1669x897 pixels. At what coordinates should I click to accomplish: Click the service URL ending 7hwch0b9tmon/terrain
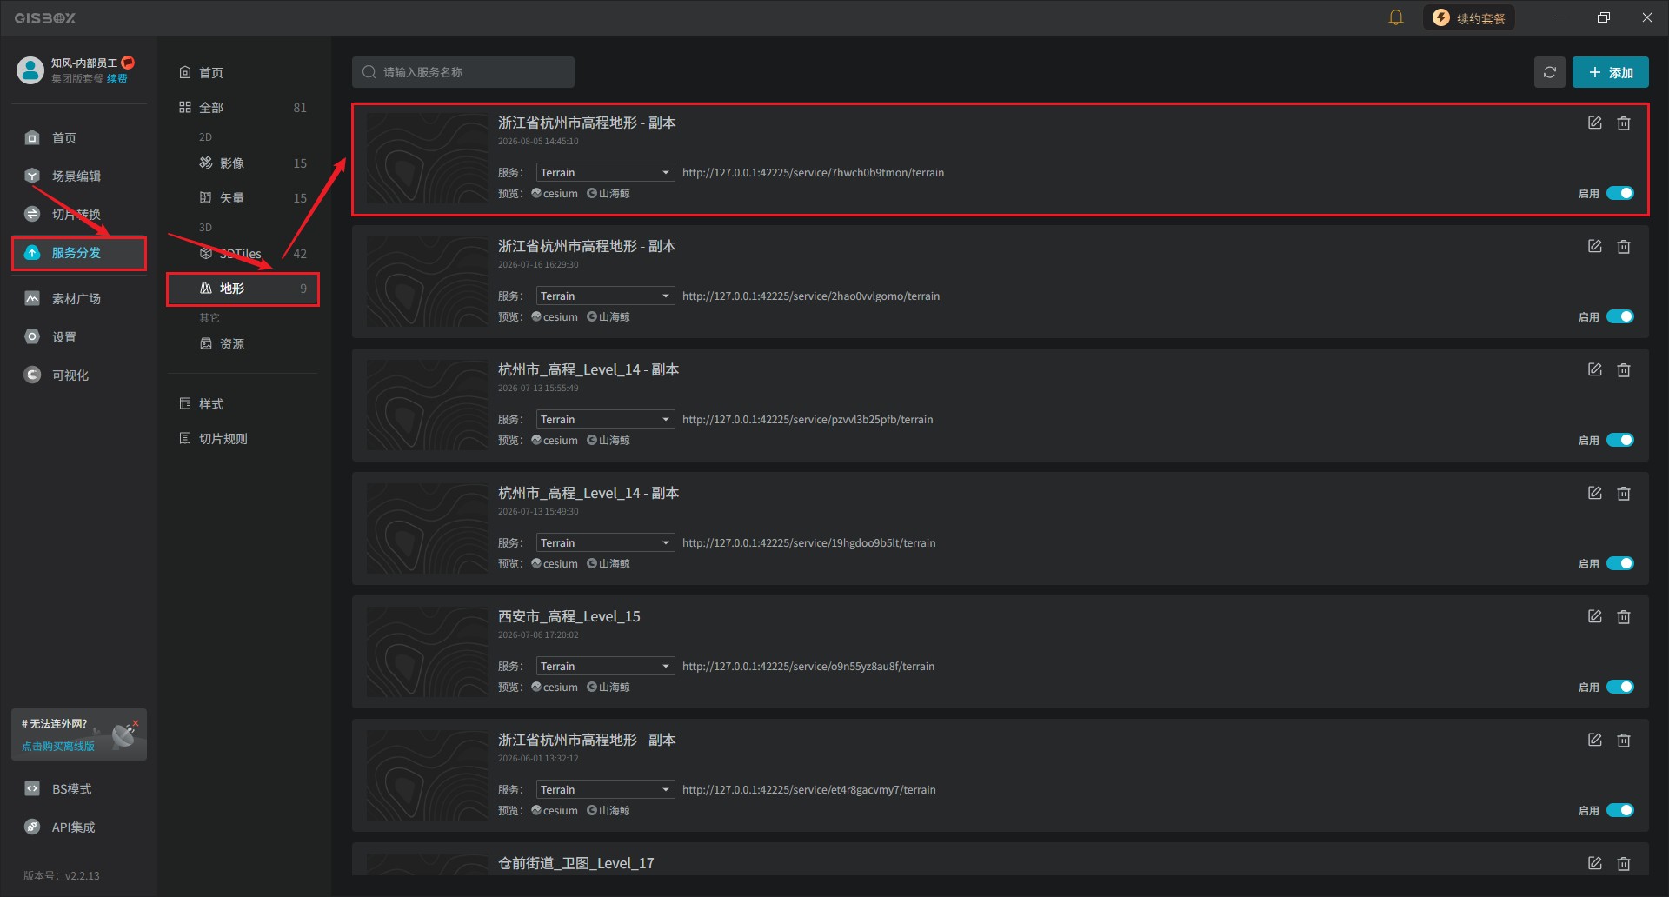tap(813, 173)
